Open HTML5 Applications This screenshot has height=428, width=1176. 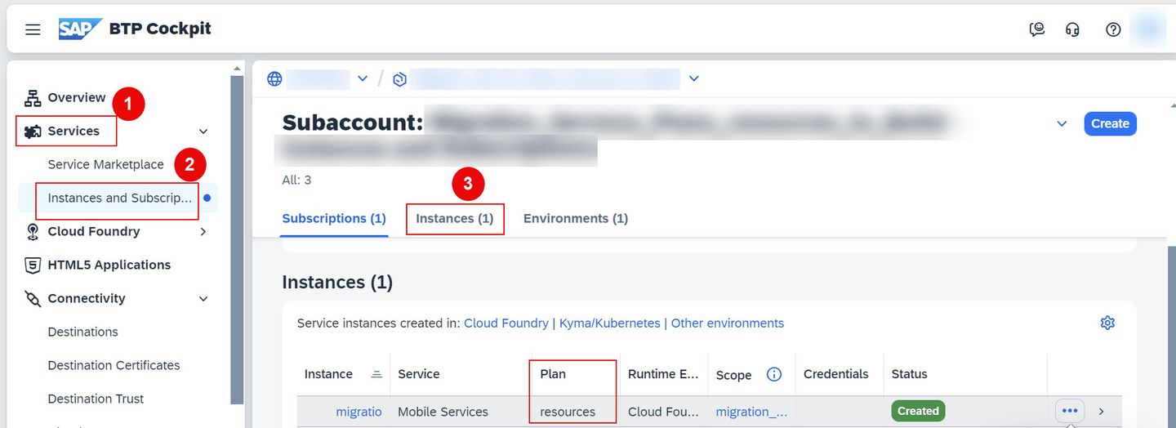click(x=109, y=265)
